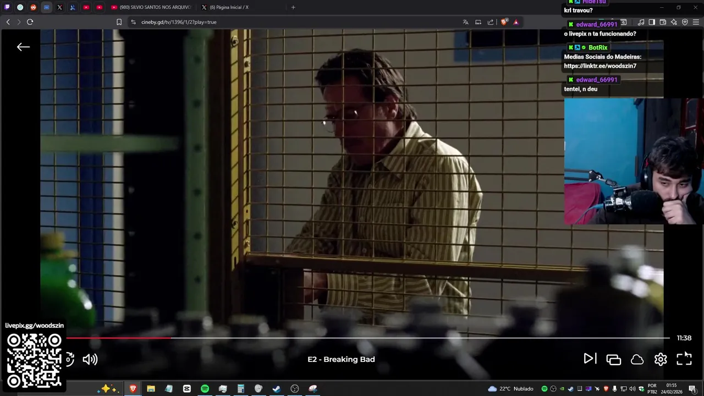The image size is (704, 396).
Task: Go back using the player's back arrow
Action: pos(23,47)
